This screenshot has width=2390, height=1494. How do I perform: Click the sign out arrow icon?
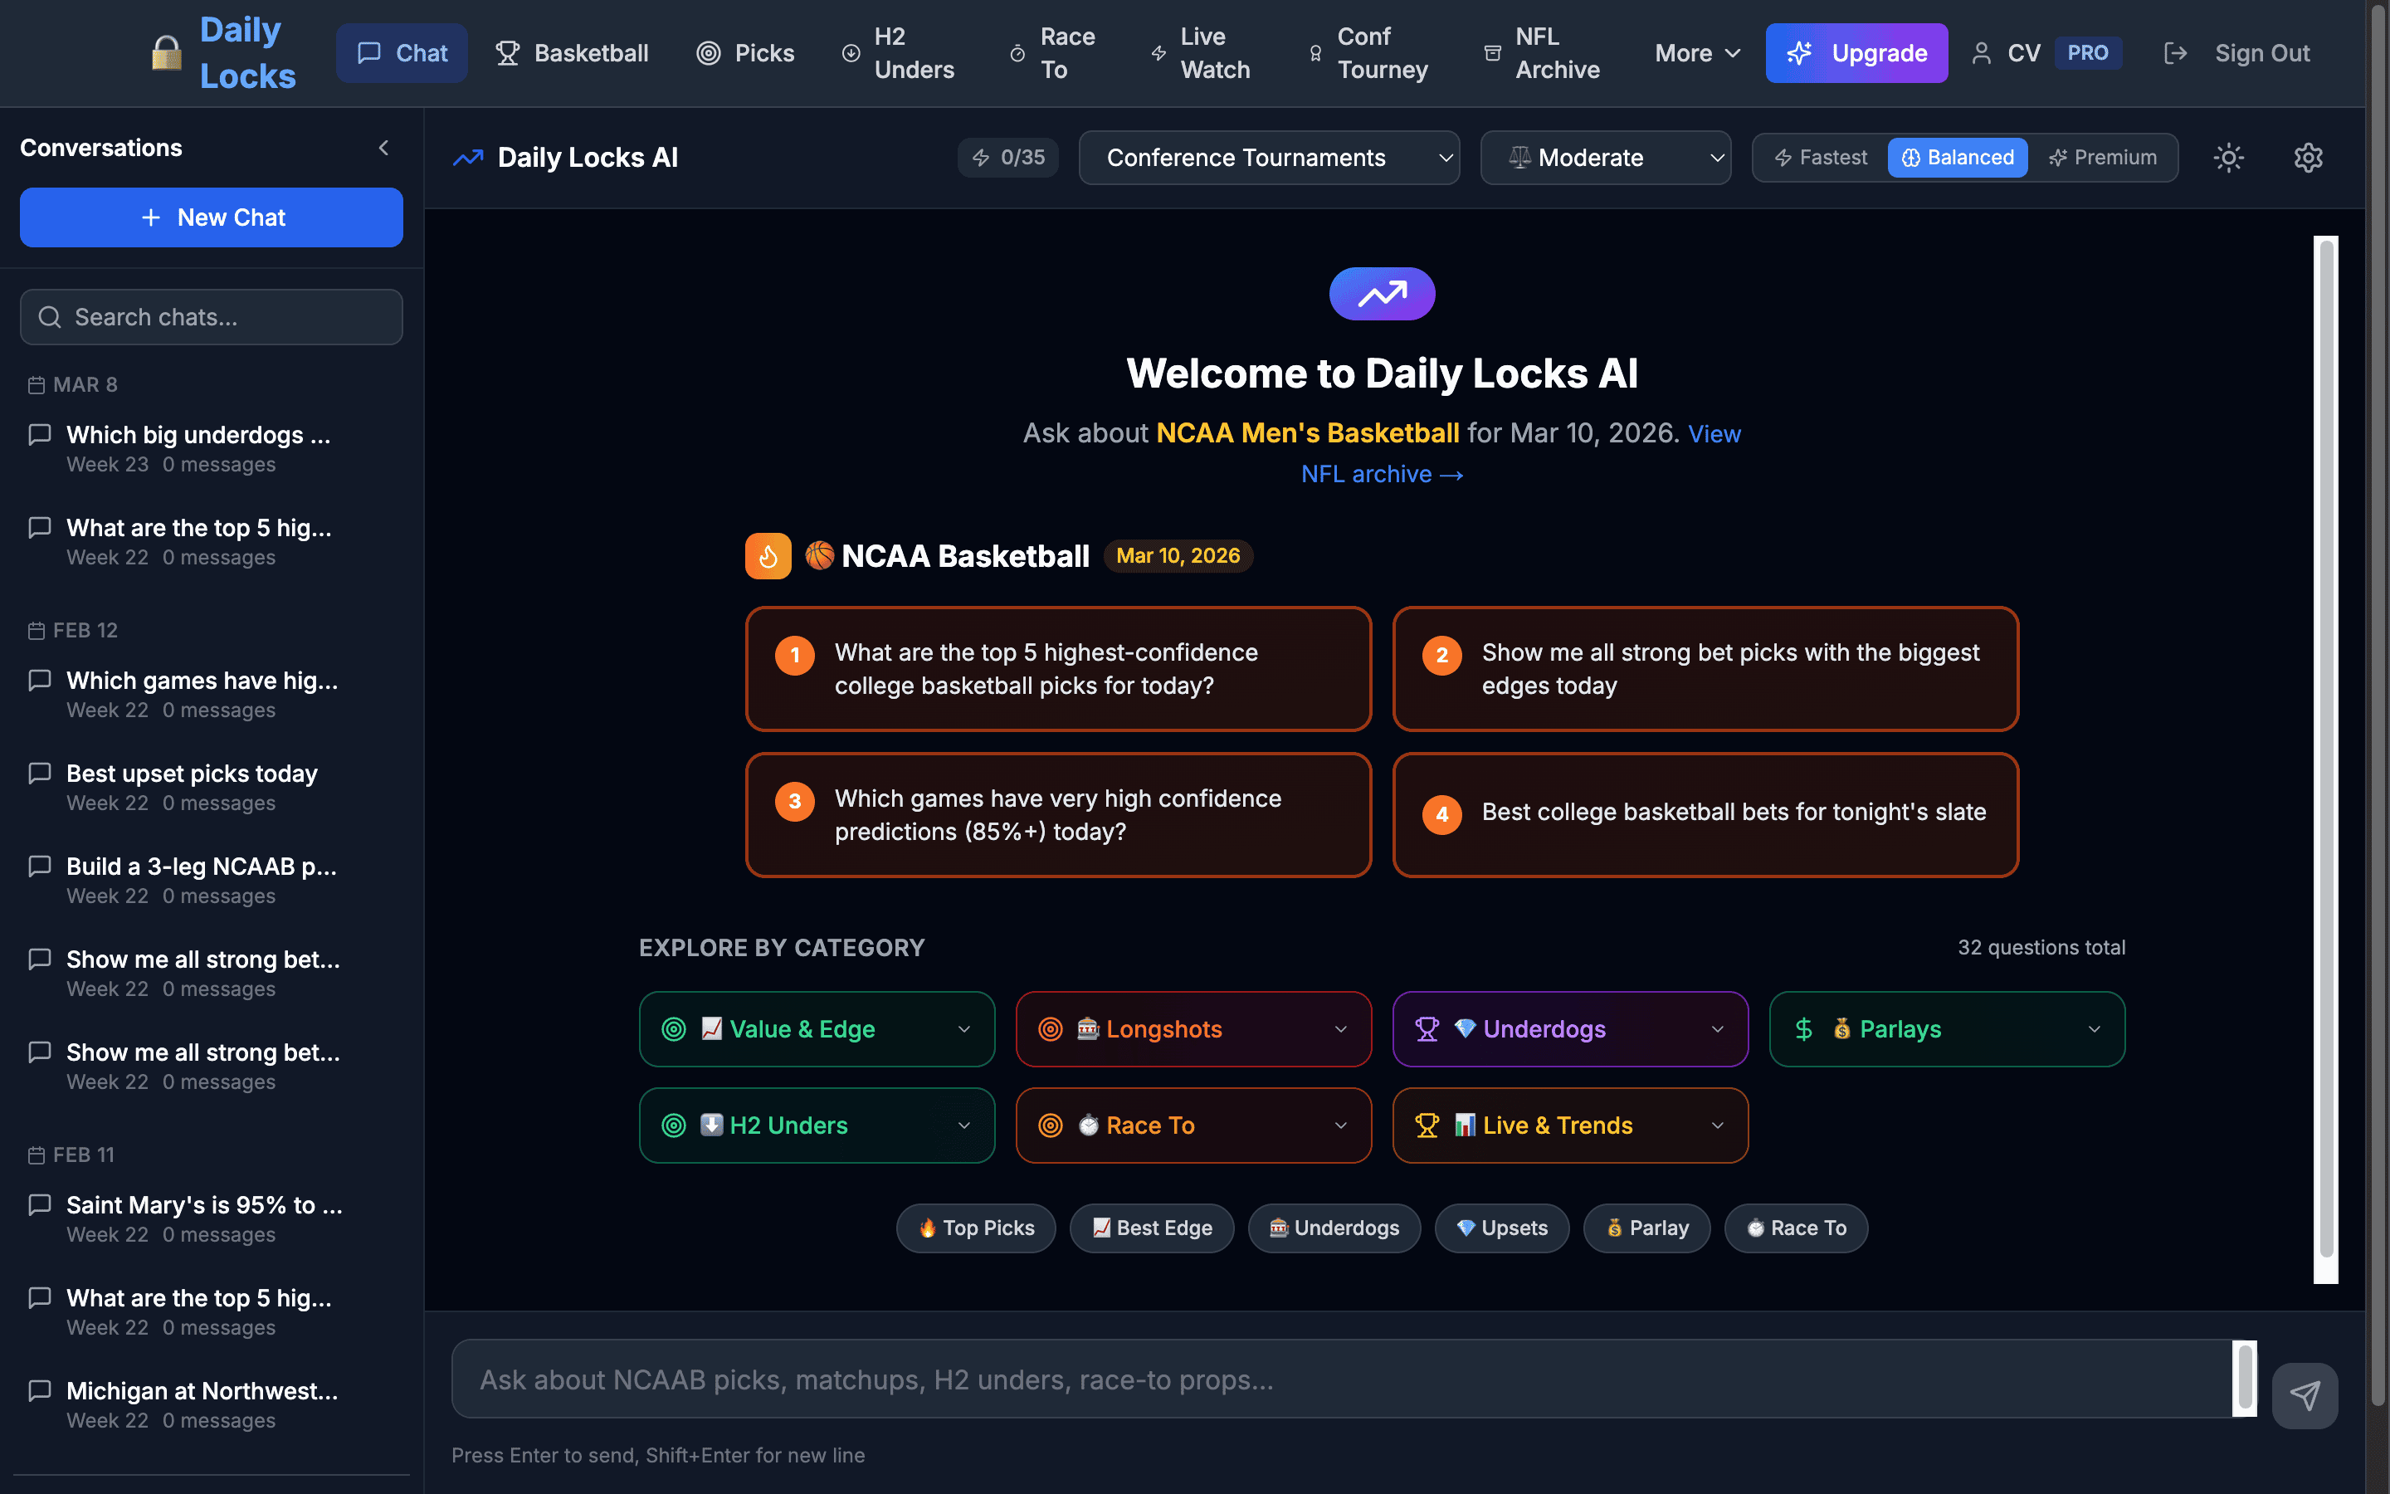2175,53
